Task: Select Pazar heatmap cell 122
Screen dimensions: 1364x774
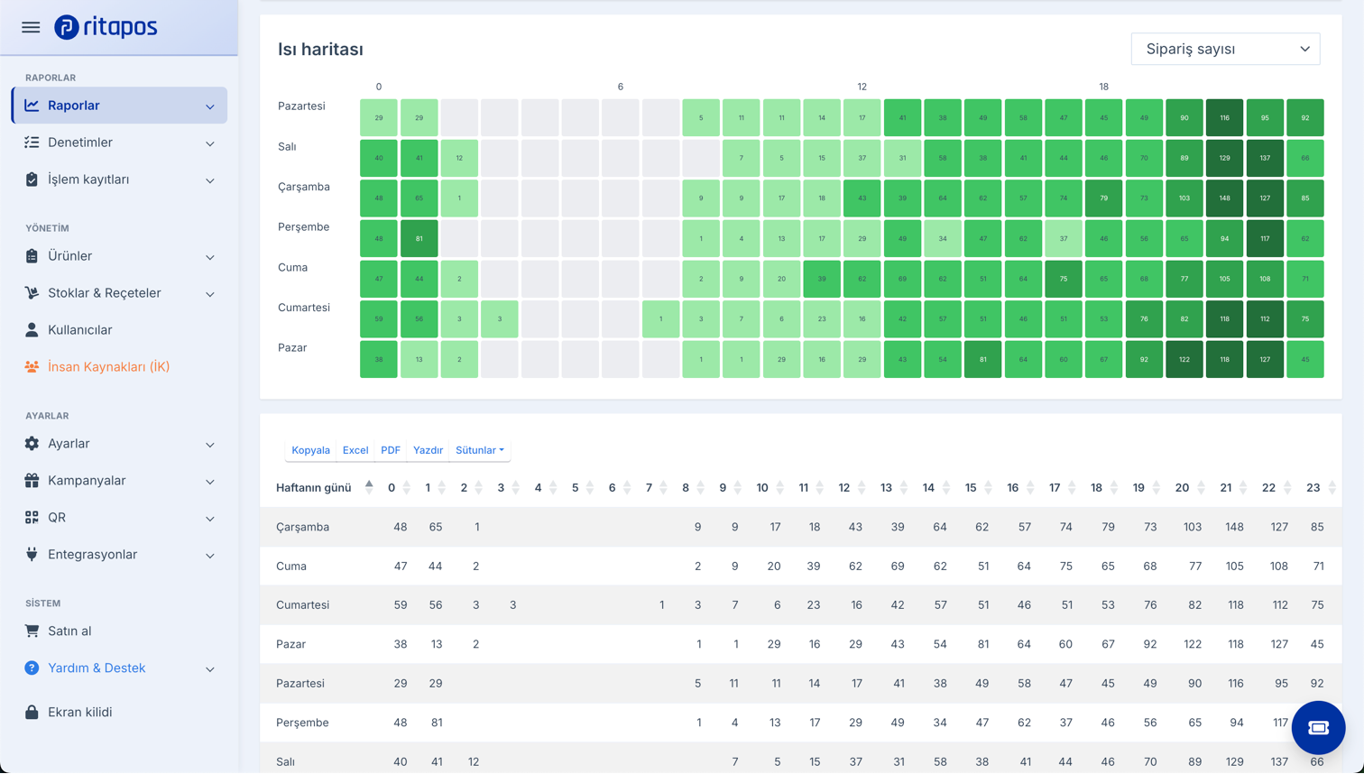Action: [x=1184, y=359]
